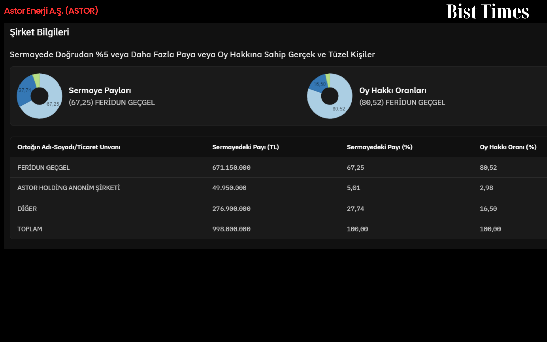Click the 27,74 cell in the table
The image size is (547, 342).
pos(356,209)
